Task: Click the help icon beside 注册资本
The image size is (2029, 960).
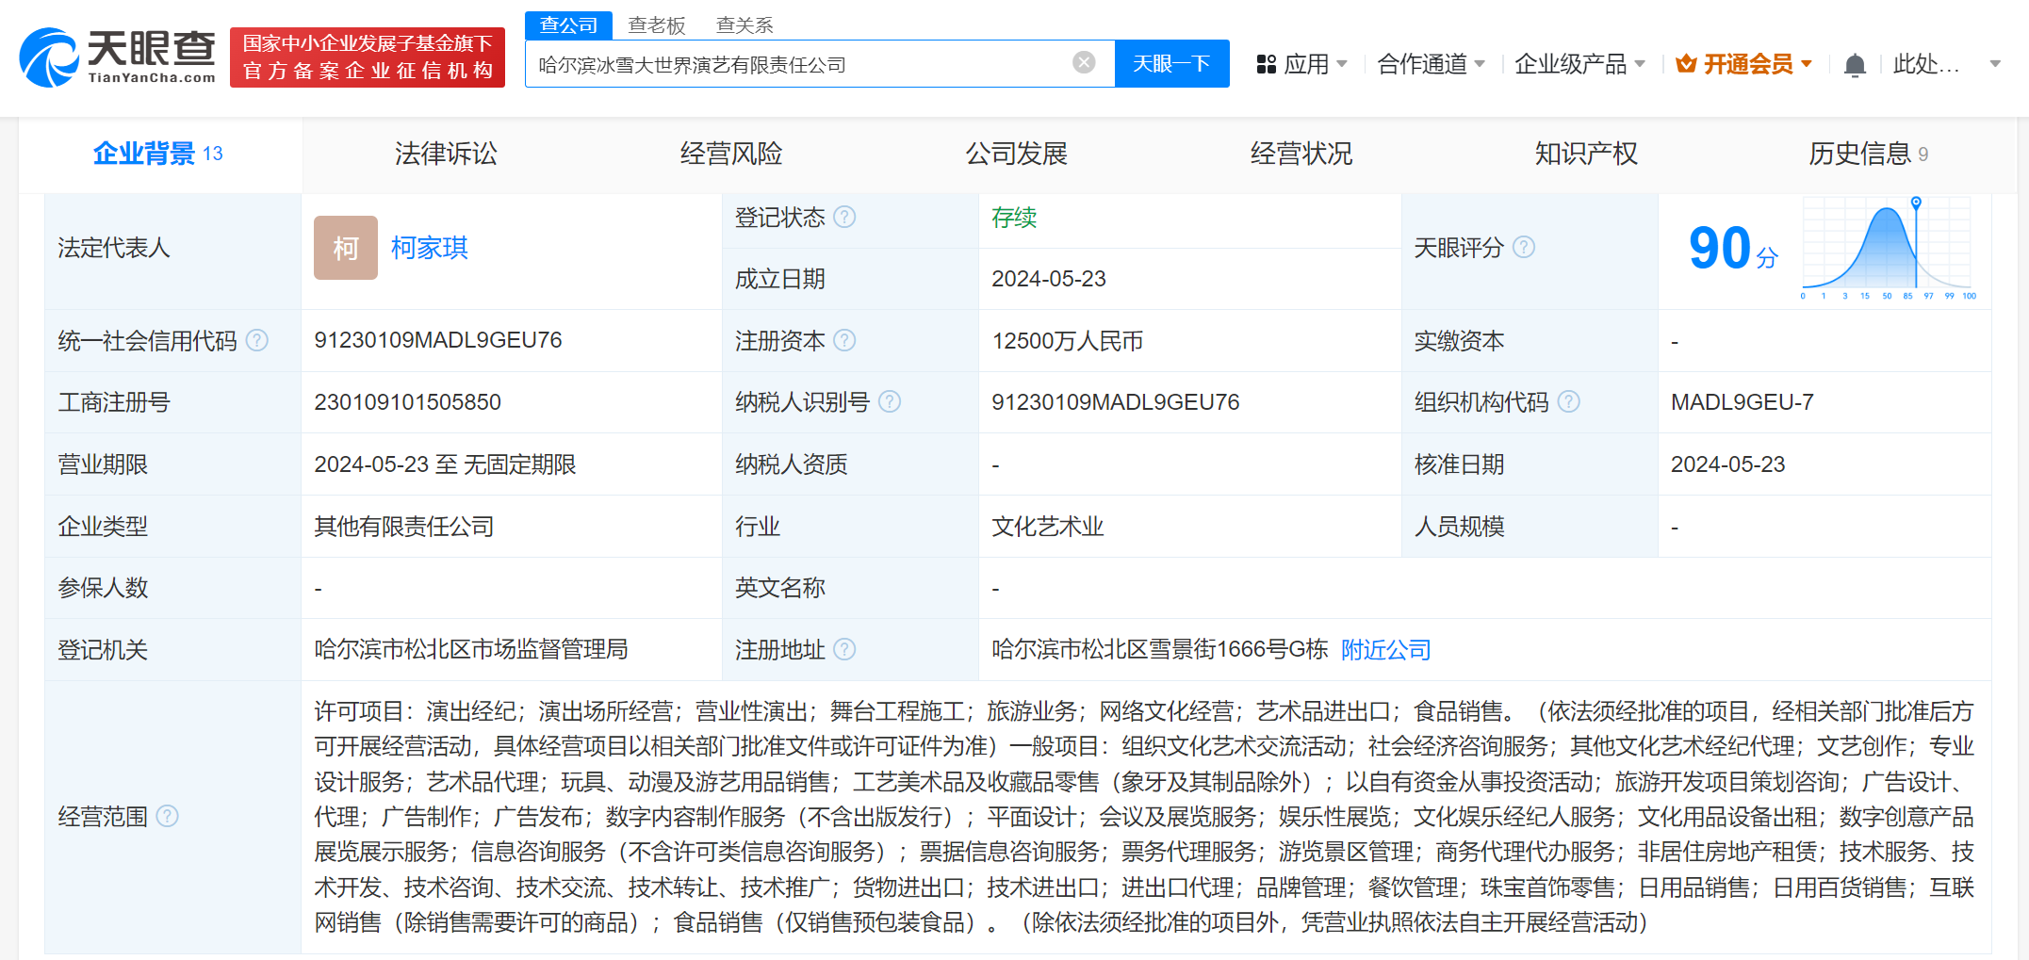Action: 845,340
